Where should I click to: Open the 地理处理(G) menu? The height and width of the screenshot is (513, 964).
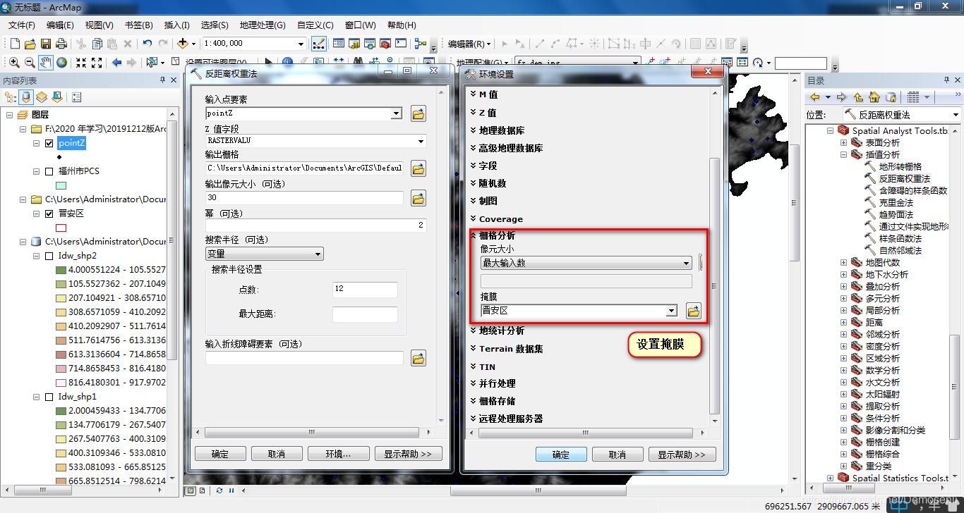coord(263,25)
